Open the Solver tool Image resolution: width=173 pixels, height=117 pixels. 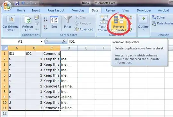click(x=159, y=17)
